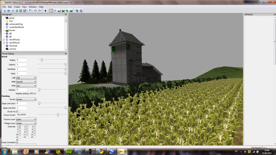This screenshot has height=155, width=276.
Task: Select the terrain detail texture paint icon
Action: (x=63, y=11)
